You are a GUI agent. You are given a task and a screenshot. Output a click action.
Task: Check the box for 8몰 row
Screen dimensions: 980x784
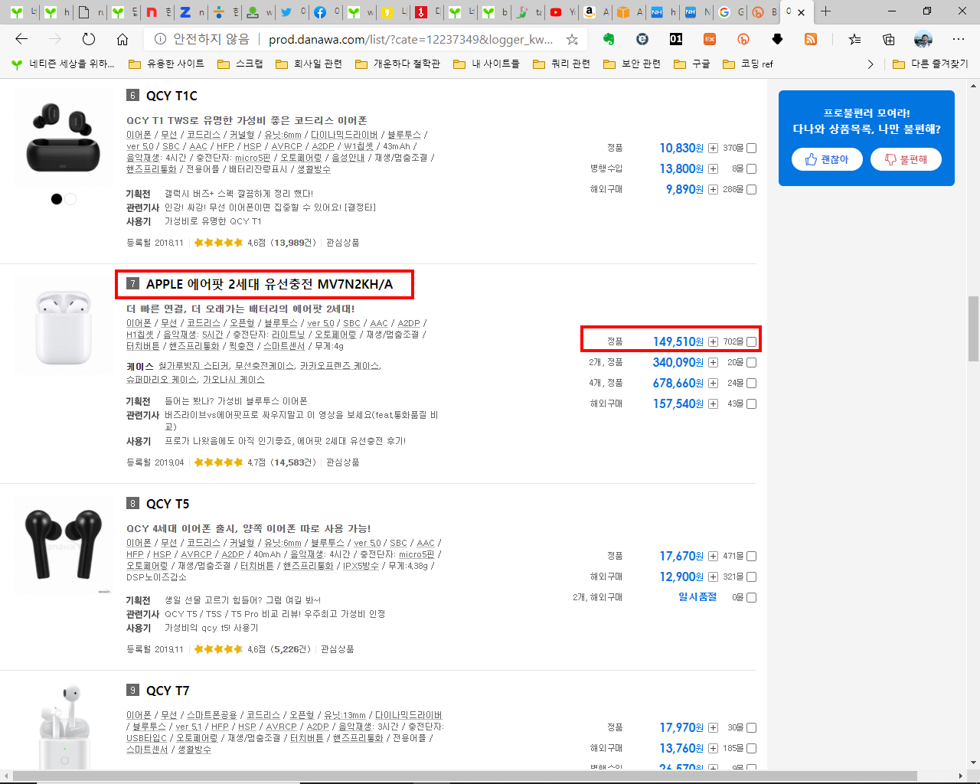751,169
